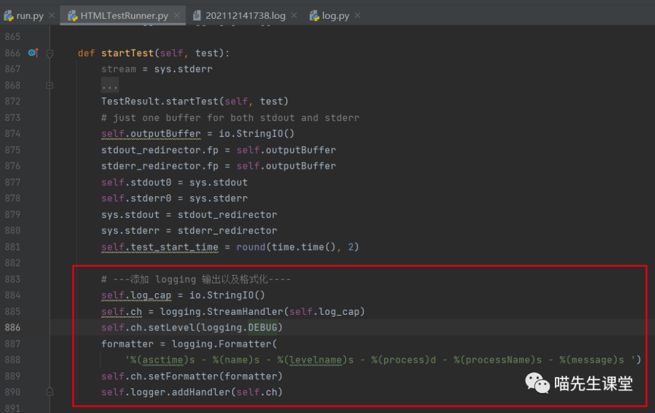The width and height of the screenshot is (655, 413).
Task: Click on 'self.outputBuffer = io.StringIO()'
Action: pyautogui.click(x=198, y=134)
